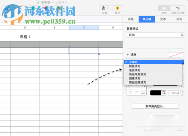188x136 pixels.
Task: Select the highlighted column F header
Action: point(84,28)
